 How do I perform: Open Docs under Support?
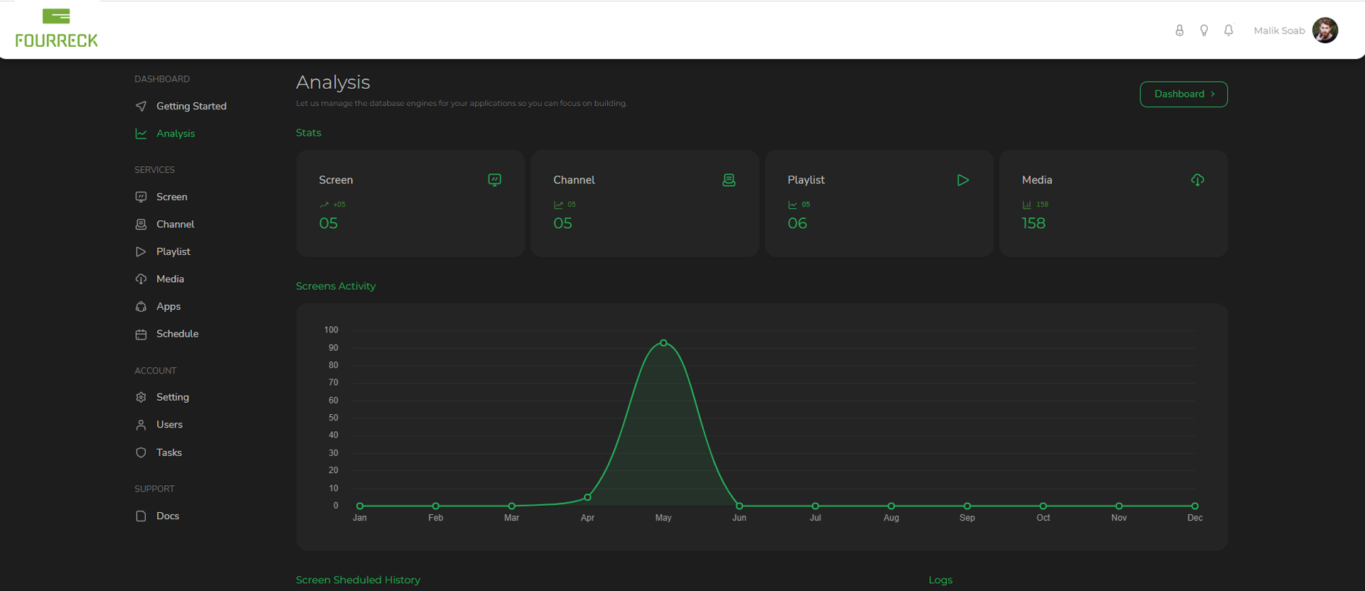pyautogui.click(x=167, y=516)
